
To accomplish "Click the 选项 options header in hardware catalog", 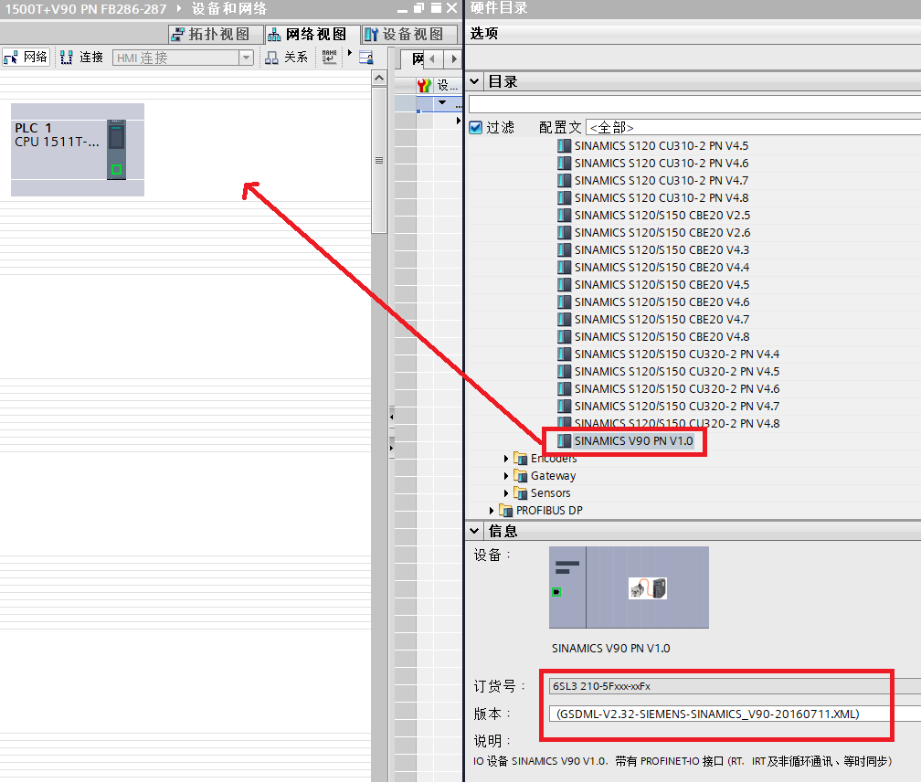I will (x=484, y=34).
